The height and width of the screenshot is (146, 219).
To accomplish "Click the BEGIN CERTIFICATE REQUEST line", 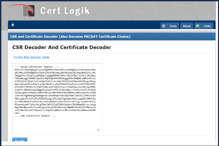I will 37,67.
